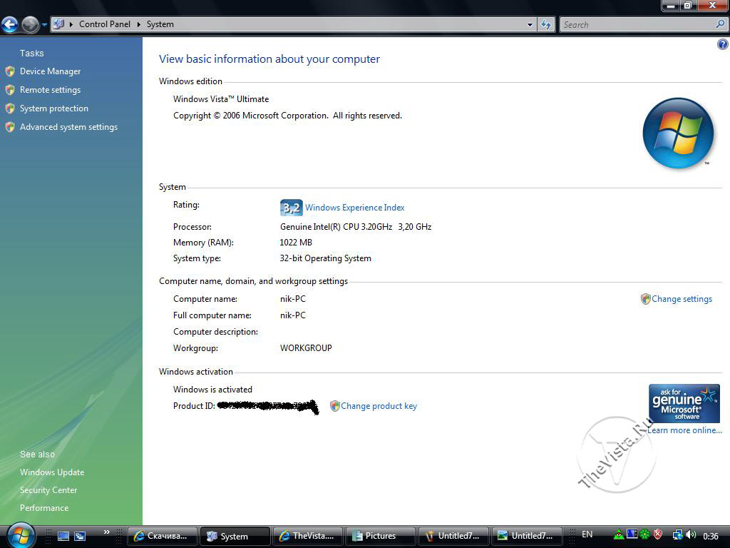Image resolution: width=730 pixels, height=548 pixels.
Task: Switch to TheVista.... Internet Explorer taskbar button
Action: tap(308, 536)
